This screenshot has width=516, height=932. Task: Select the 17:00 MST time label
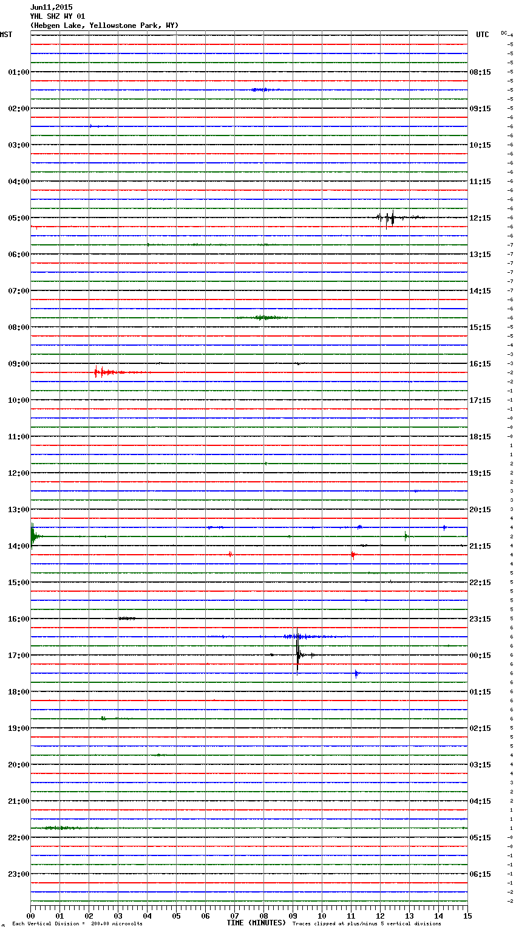pyautogui.click(x=19, y=656)
